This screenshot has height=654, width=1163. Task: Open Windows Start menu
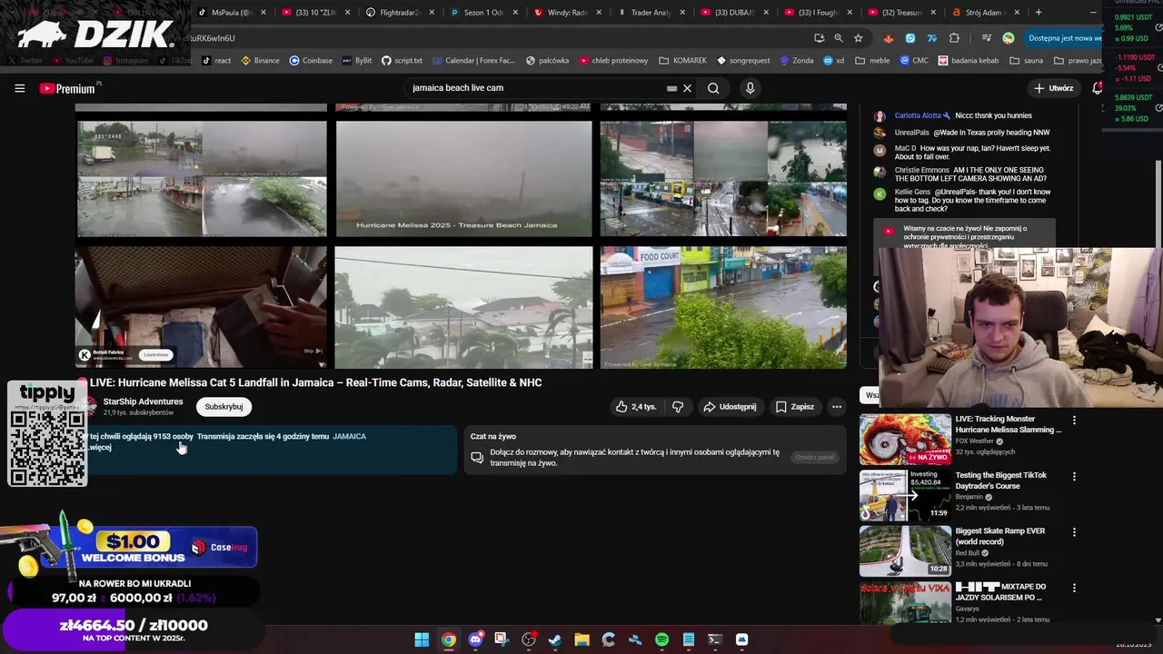tap(422, 639)
